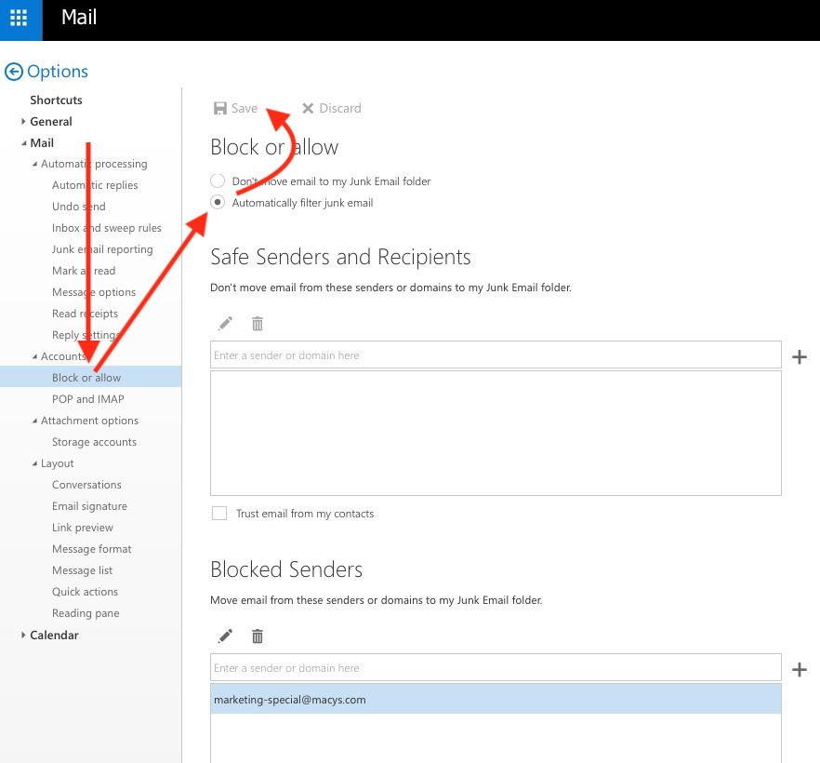
Task: Expand the General section
Action: [x=24, y=122]
